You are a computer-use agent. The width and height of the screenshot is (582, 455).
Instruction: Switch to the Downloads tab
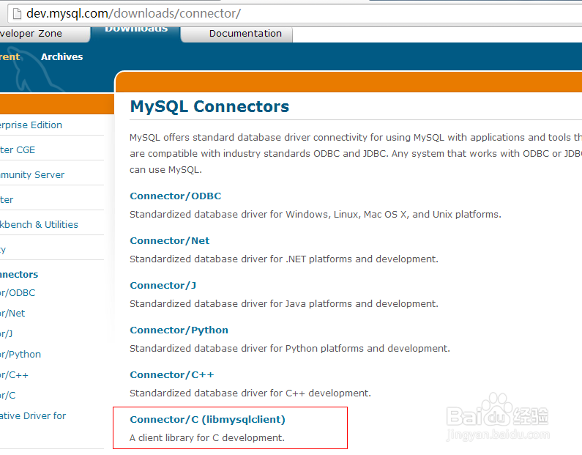click(136, 31)
